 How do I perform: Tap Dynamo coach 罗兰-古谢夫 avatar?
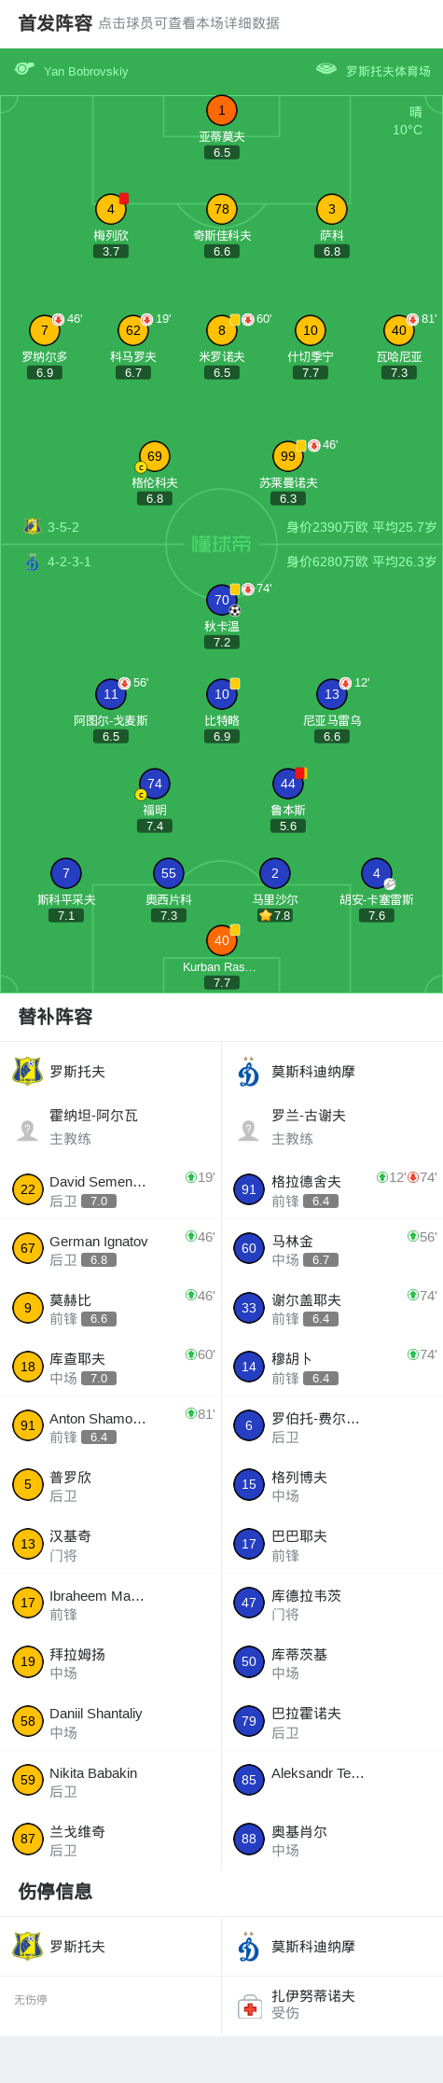tap(249, 1130)
